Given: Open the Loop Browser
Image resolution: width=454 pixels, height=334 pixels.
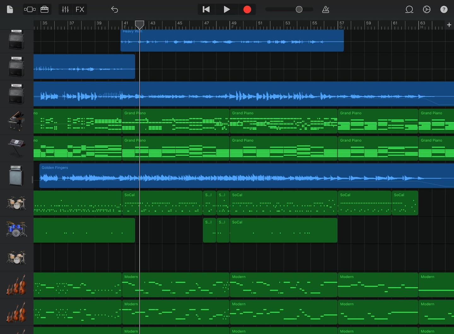Looking at the screenshot, I should [x=409, y=9].
